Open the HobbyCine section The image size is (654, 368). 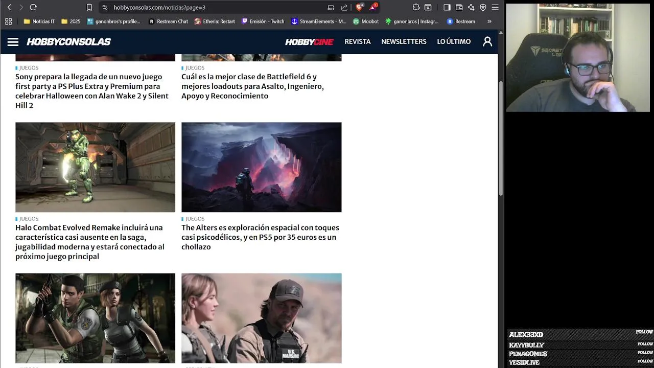coord(309,42)
